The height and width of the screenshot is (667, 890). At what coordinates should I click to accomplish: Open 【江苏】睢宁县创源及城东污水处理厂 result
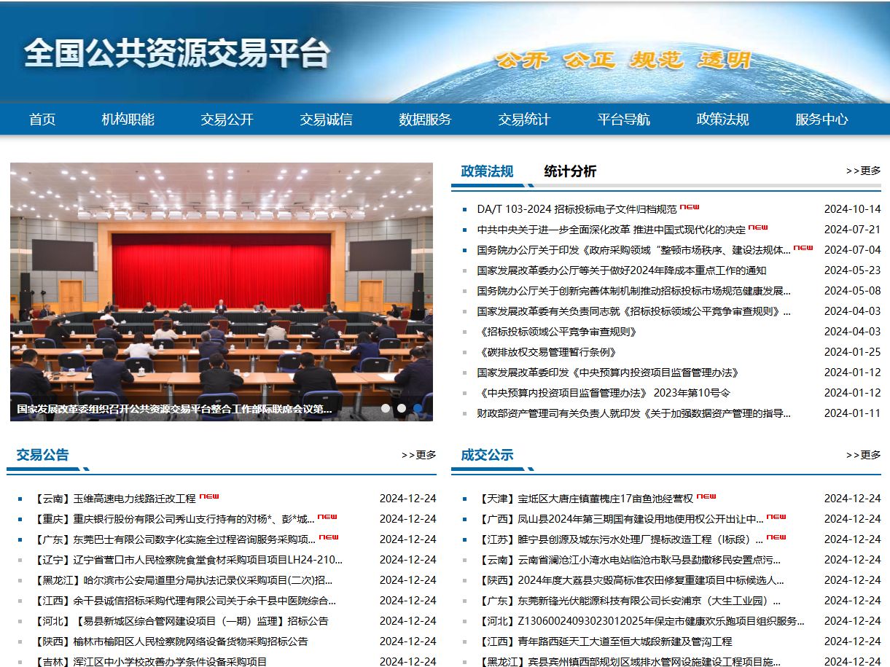coord(620,539)
